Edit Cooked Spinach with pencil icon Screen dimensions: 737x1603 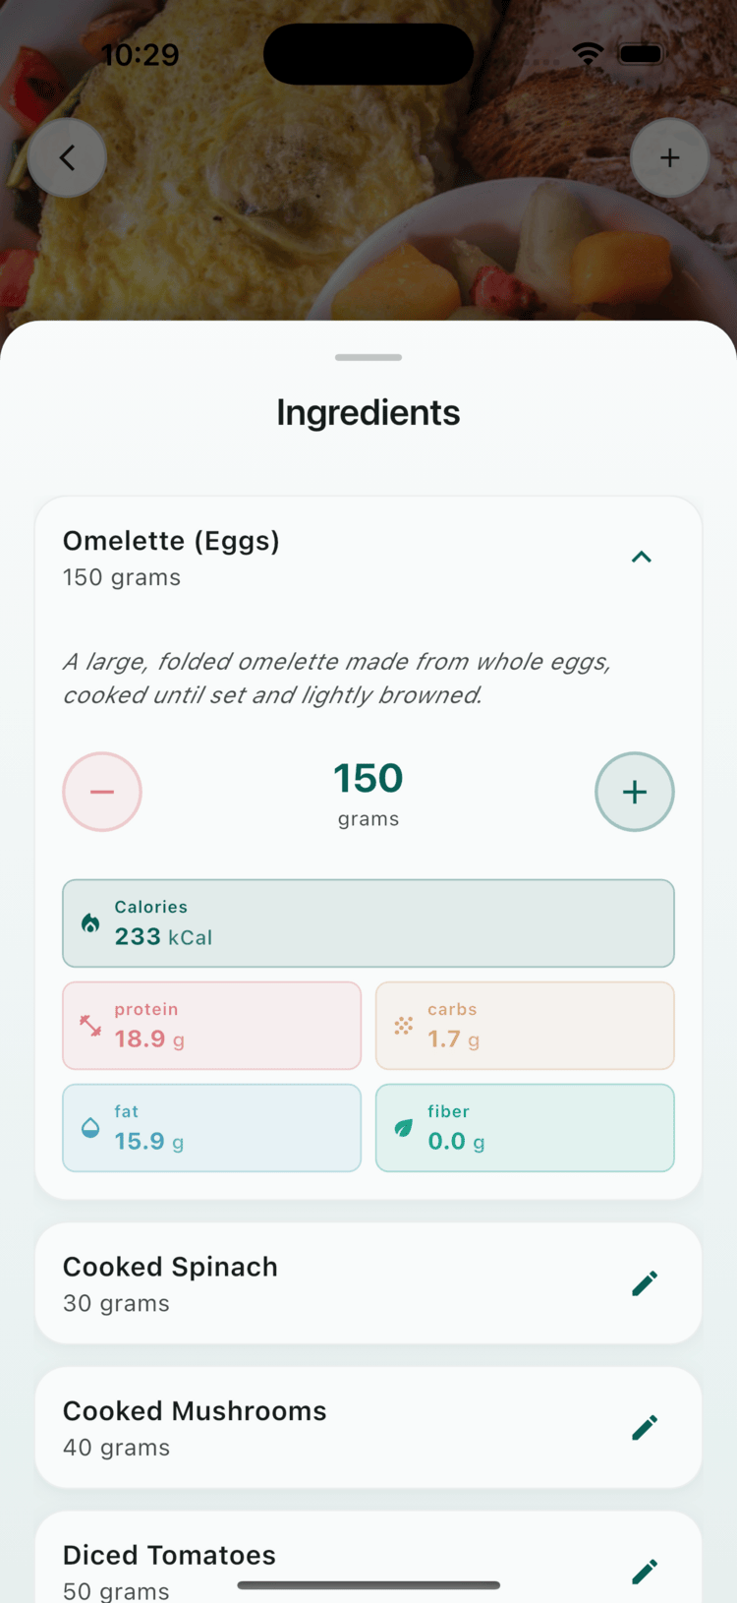[x=645, y=1283]
